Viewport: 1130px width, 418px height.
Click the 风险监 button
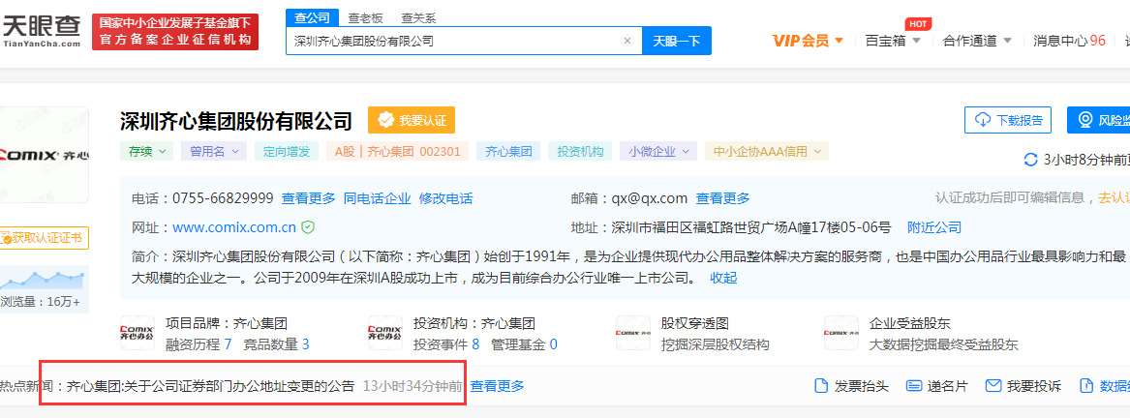point(1098,120)
